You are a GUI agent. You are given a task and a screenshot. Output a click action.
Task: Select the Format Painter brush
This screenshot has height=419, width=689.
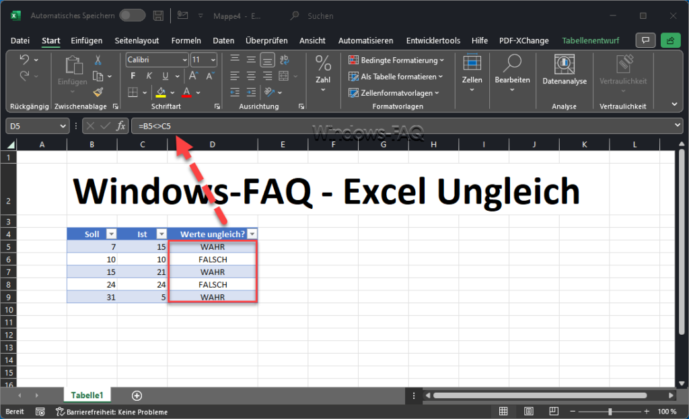(x=98, y=92)
